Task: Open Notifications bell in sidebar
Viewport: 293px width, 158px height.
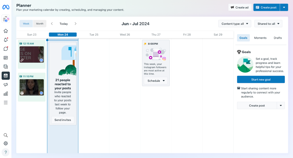Action: (x=6, y=40)
